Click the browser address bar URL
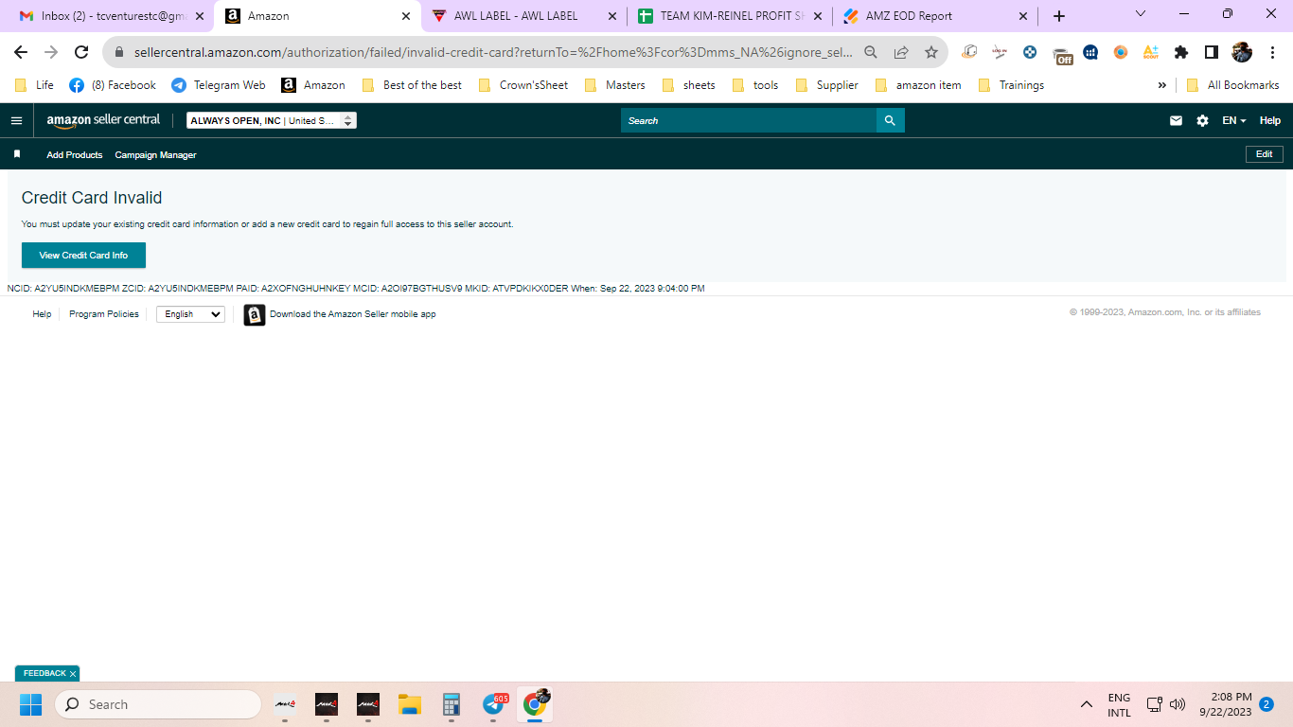This screenshot has height=727, width=1293. pyautogui.click(x=492, y=52)
